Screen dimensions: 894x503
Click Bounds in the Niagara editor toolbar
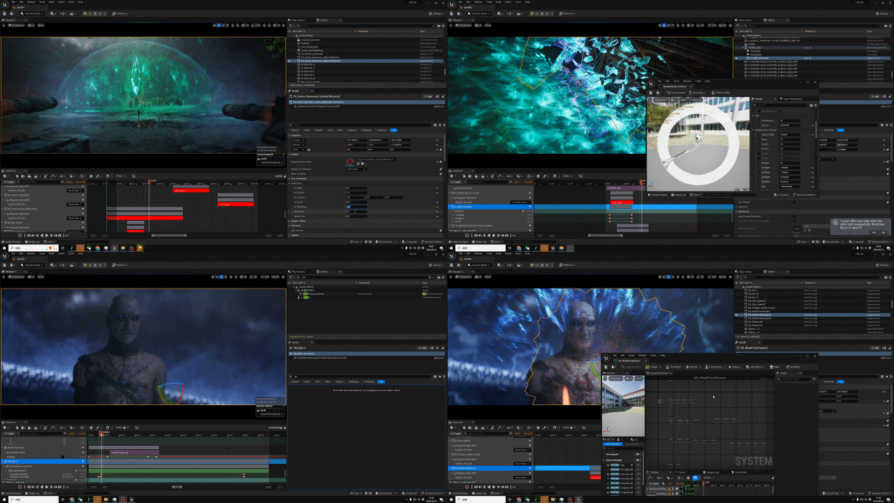click(693, 366)
